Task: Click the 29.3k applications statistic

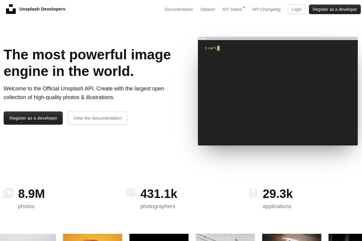Action: click(278, 194)
